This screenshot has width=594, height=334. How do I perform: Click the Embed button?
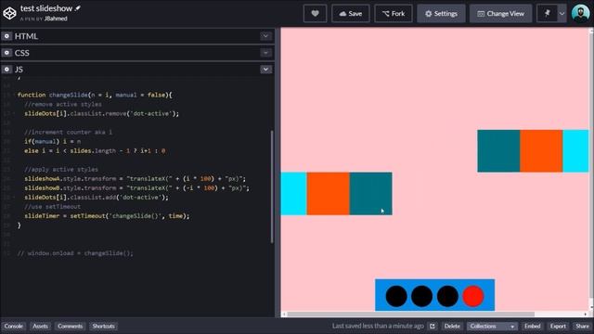(532, 326)
